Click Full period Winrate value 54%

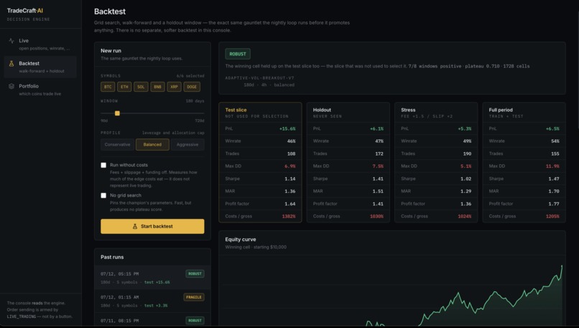point(555,141)
